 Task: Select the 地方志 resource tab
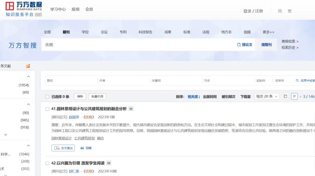point(226,32)
